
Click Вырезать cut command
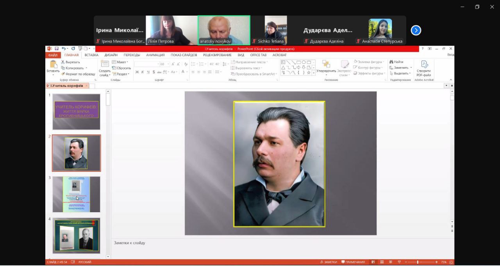(70, 62)
